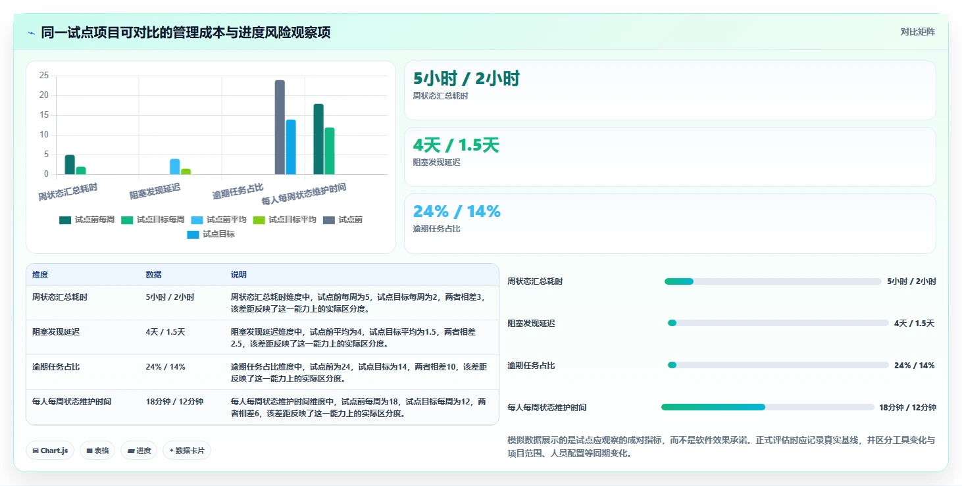The height and width of the screenshot is (486, 962).
Task: Click the 4天 / 1.5天 data card
Action: click(x=670, y=157)
